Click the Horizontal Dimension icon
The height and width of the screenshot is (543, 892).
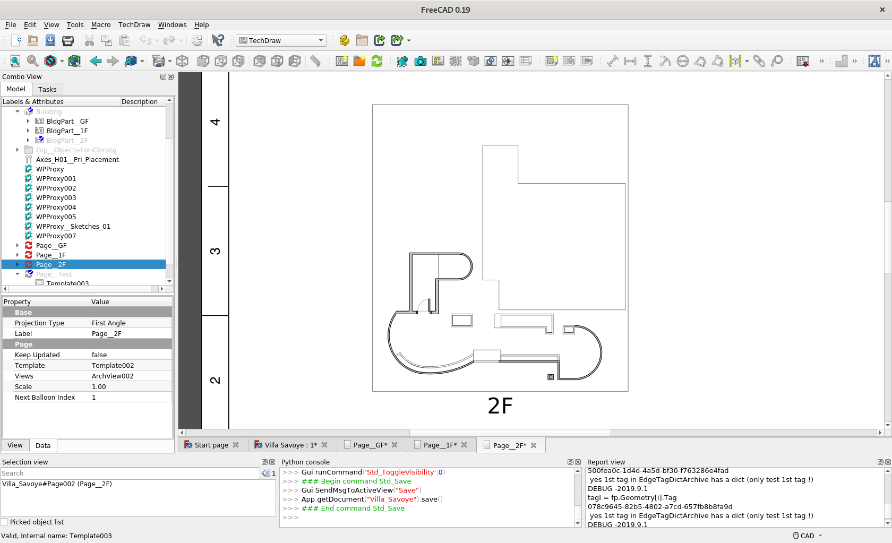630,61
